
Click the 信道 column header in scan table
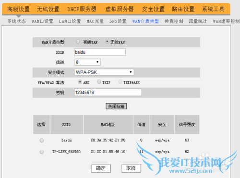142,124
